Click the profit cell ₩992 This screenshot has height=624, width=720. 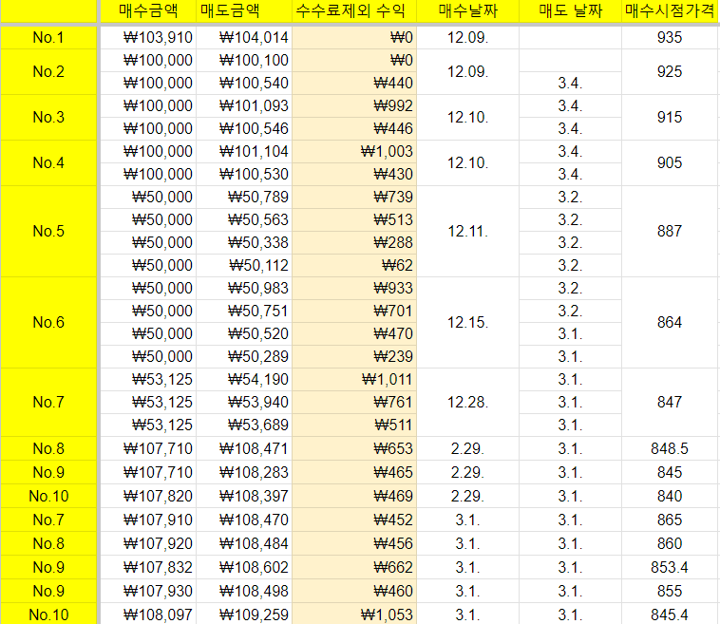tap(354, 106)
